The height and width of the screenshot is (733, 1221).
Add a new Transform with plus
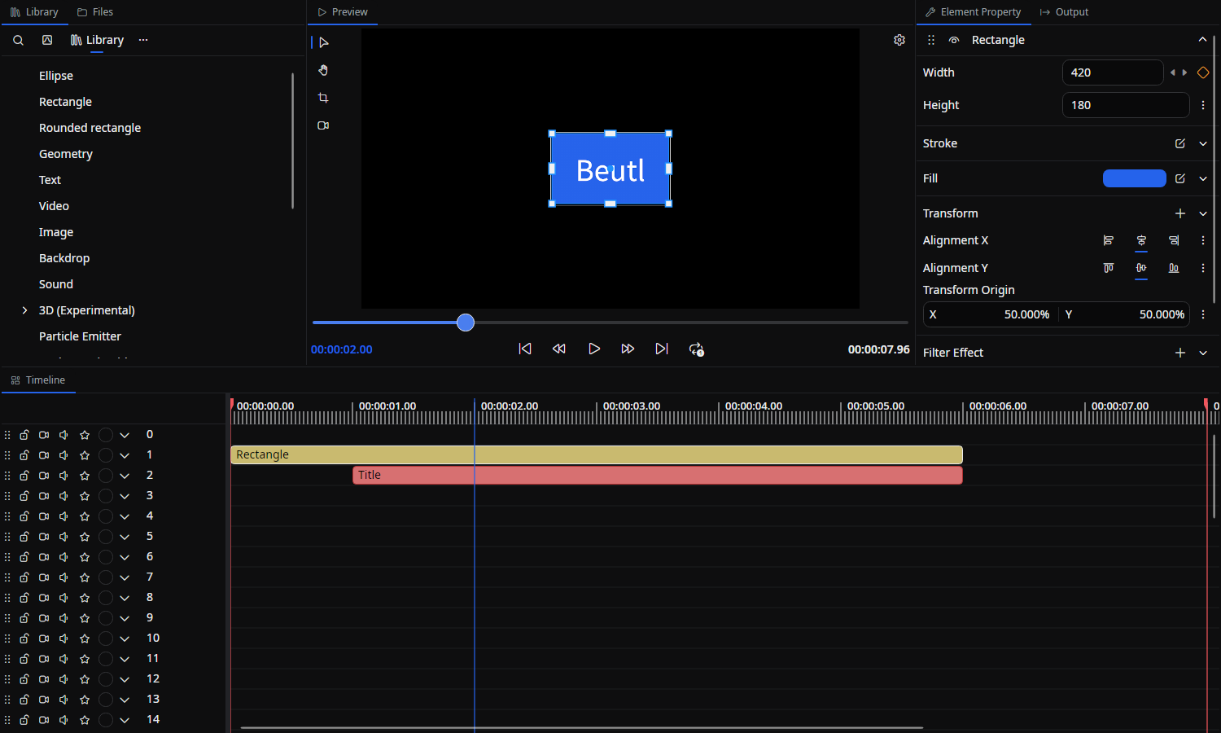pos(1180,213)
